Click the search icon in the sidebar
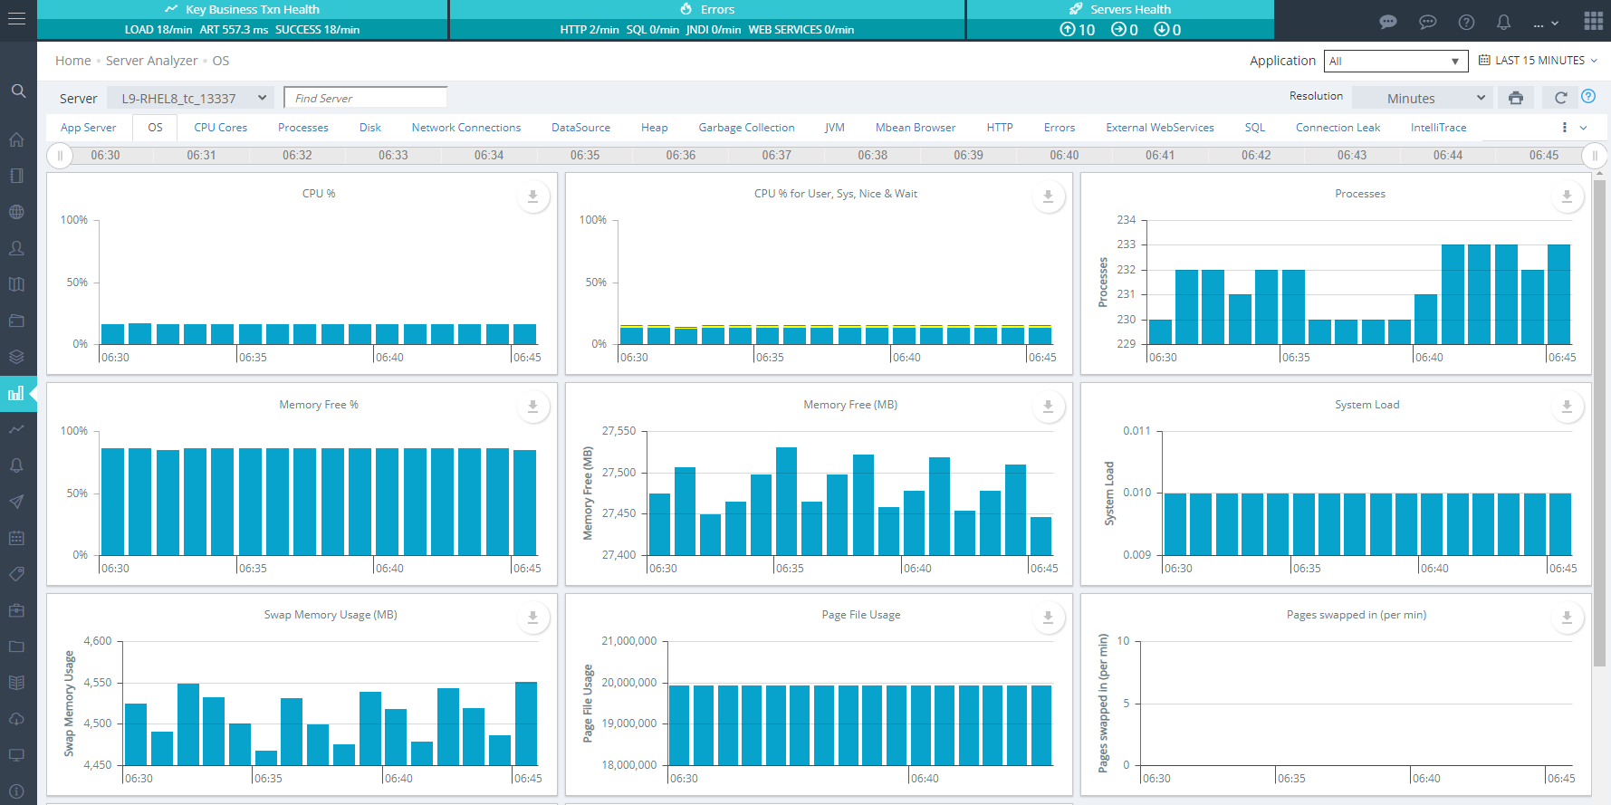Screen dimensions: 1611x805 [18, 91]
